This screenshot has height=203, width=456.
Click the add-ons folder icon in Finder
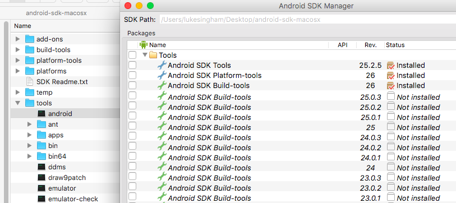coord(30,39)
